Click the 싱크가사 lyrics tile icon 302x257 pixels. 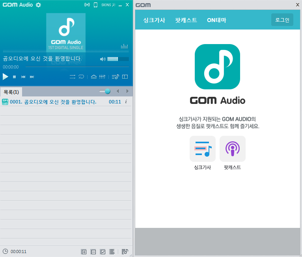click(203, 149)
